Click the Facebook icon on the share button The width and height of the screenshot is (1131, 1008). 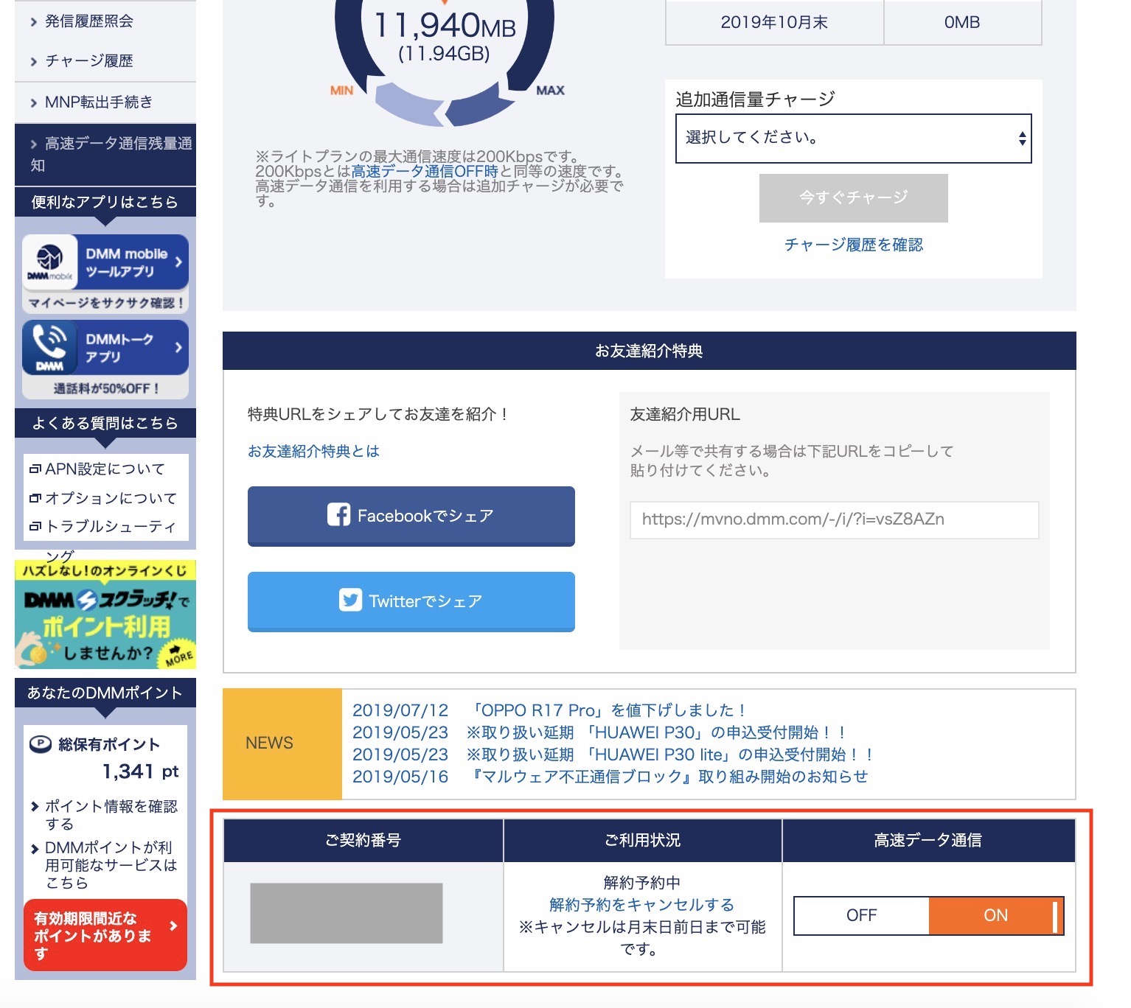pyautogui.click(x=340, y=516)
